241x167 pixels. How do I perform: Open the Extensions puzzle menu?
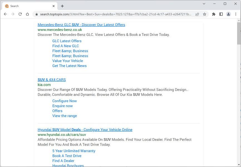pos(214,14)
